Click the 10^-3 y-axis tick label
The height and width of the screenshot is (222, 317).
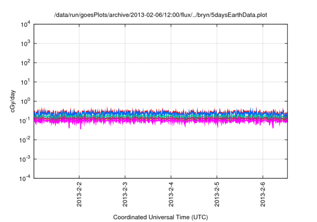pyautogui.click(x=25, y=159)
